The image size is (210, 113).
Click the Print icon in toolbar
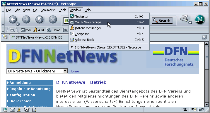point(184,18)
